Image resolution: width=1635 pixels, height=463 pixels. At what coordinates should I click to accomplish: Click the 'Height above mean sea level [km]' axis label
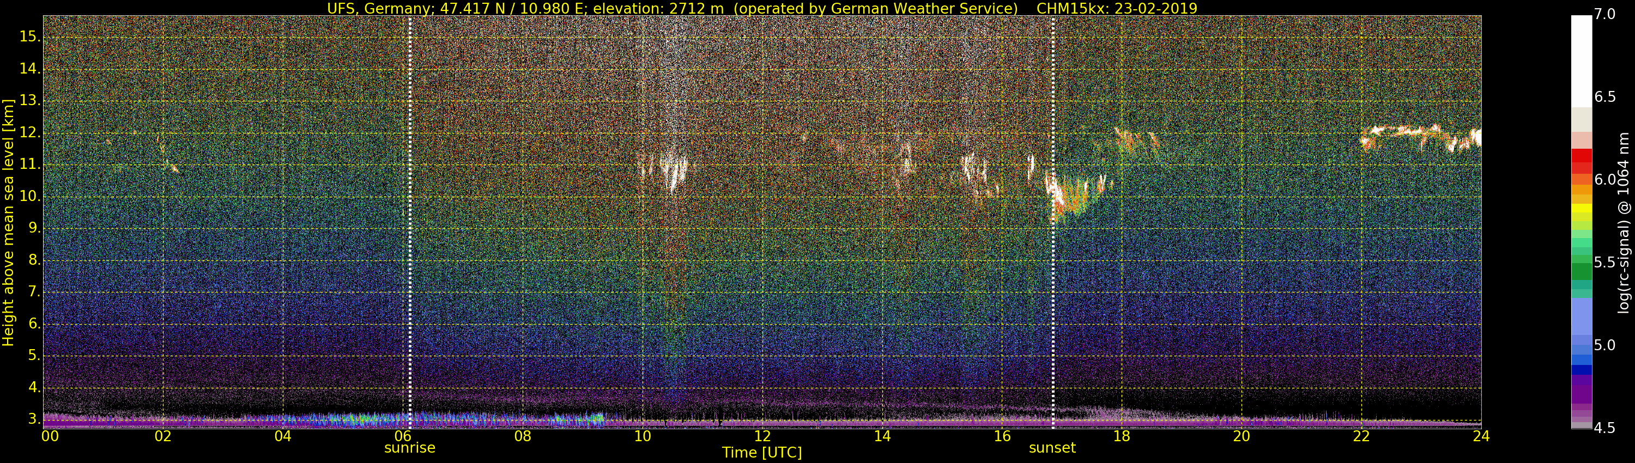point(8,223)
